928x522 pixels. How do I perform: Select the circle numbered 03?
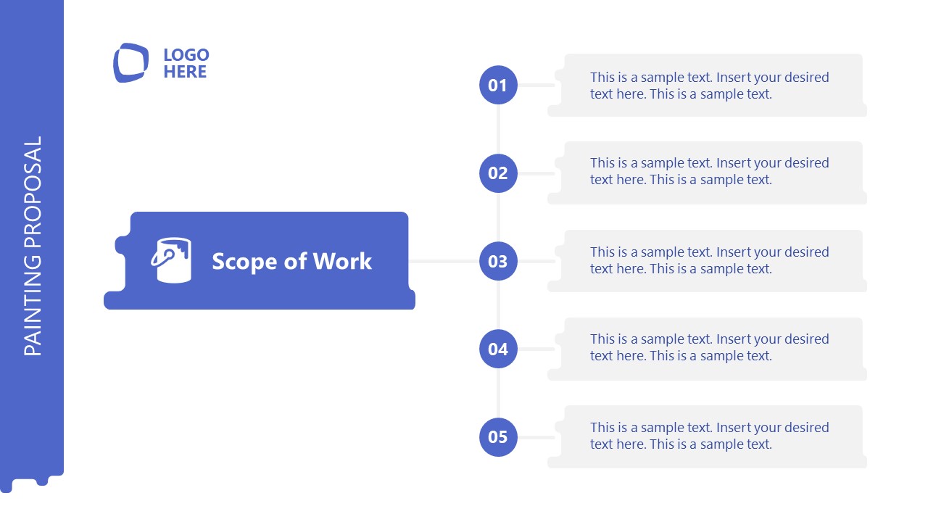pos(498,261)
